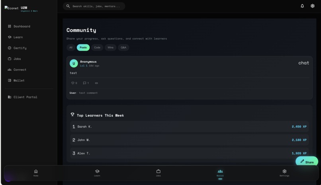This screenshot has height=185, width=321.
Task: Select the Posts filter chip
Action: click(83, 47)
